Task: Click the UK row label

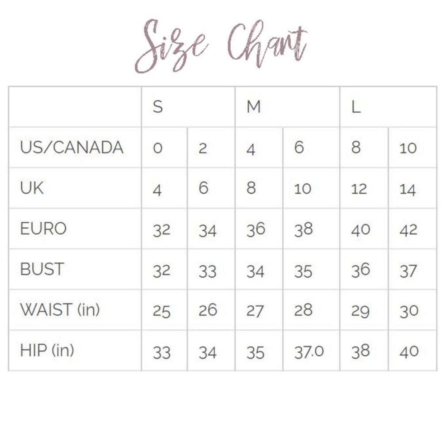Action: click(x=32, y=188)
